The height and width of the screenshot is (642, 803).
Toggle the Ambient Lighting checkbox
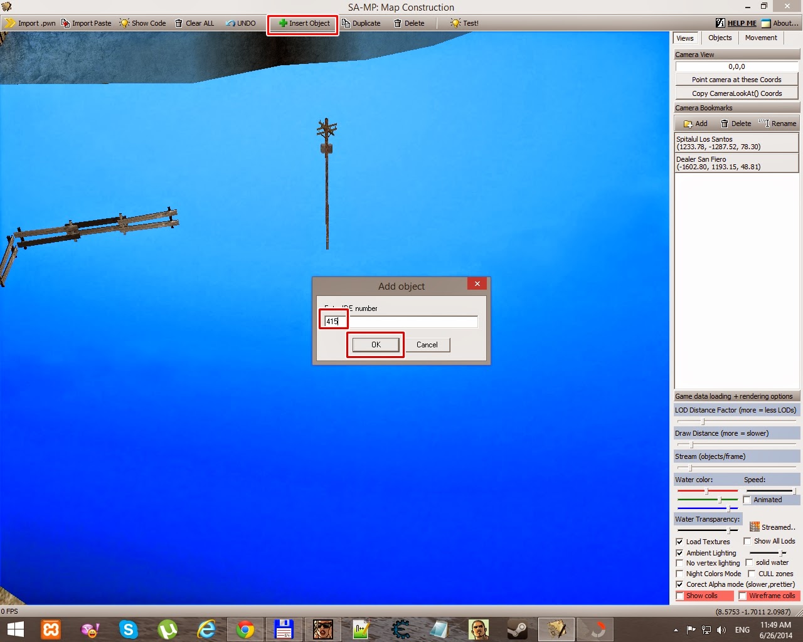[x=679, y=553]
